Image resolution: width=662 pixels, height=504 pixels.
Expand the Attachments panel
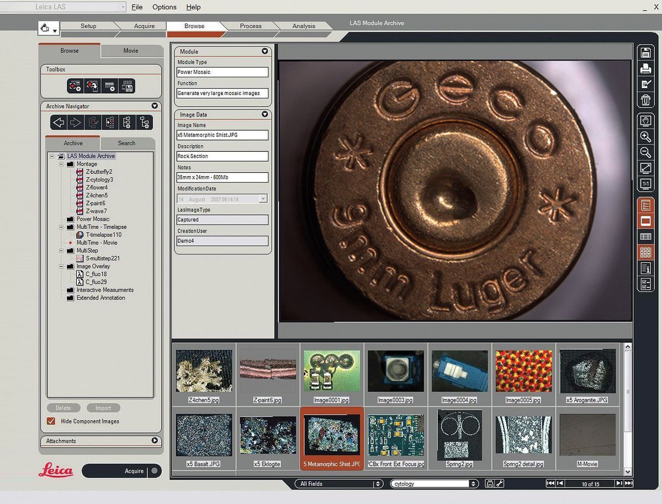[155, 441]
